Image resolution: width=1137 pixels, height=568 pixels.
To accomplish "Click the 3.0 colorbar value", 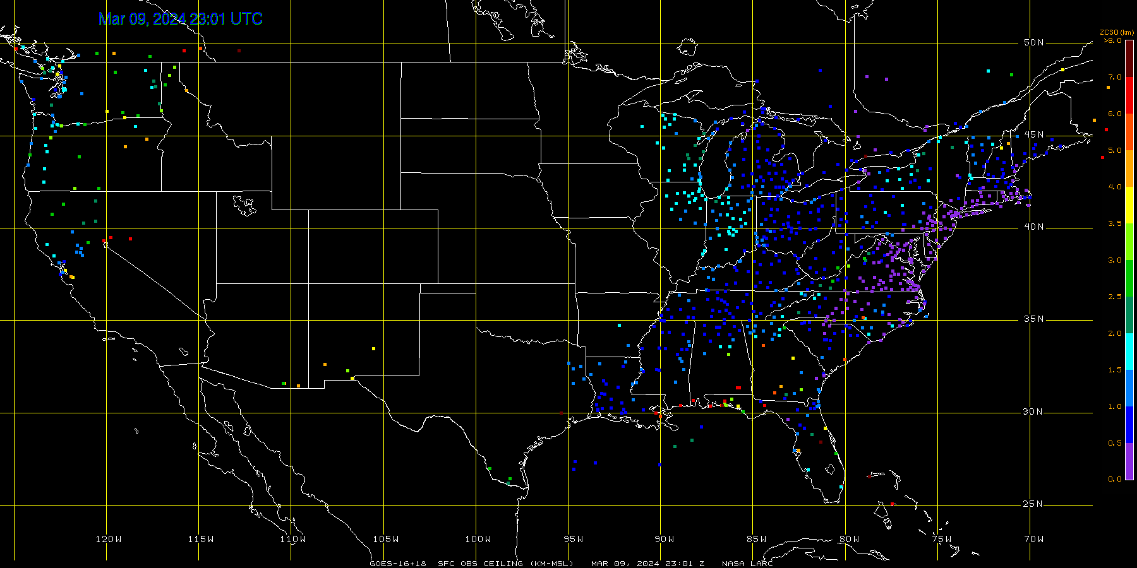I will (1115, 260).
